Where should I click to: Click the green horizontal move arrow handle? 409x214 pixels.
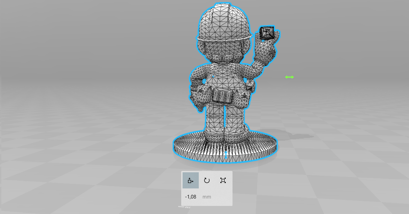289,77
